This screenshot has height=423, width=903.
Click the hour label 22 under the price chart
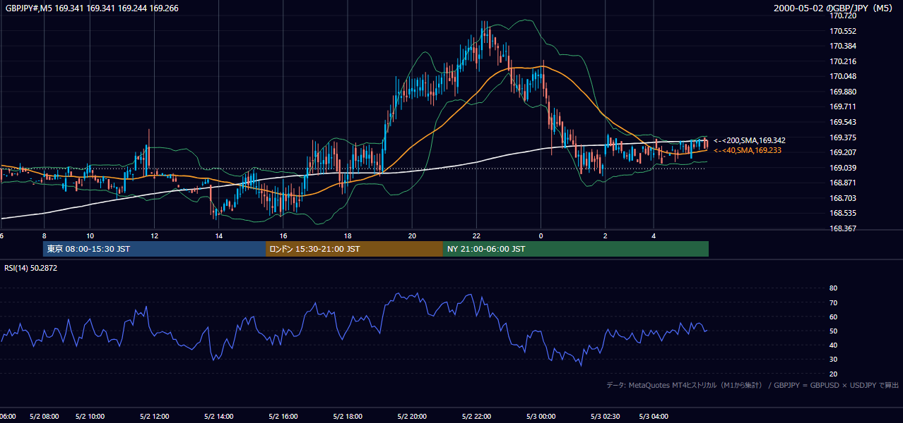[x=477, y=236]
